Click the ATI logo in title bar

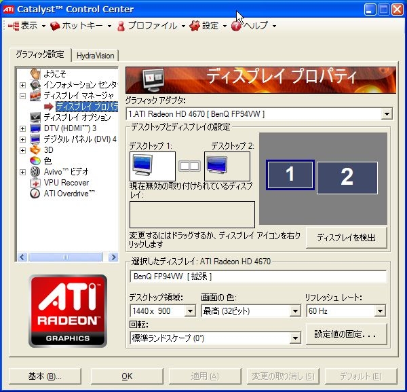coord(8,10)
